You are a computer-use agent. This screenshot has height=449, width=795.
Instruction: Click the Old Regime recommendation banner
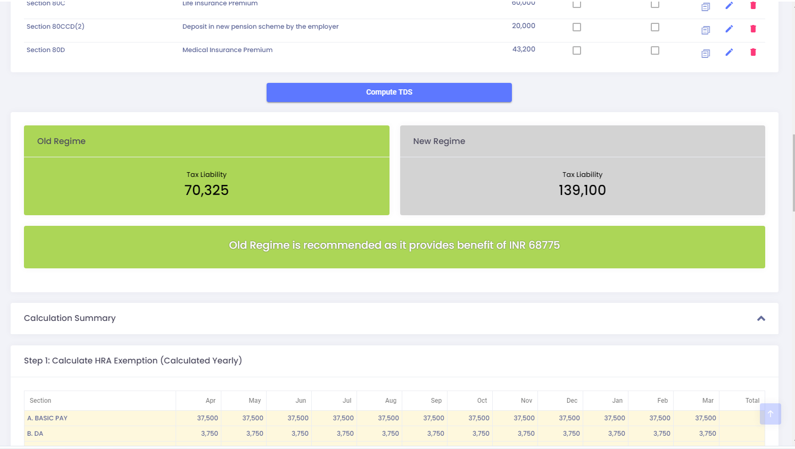[394, 247]
